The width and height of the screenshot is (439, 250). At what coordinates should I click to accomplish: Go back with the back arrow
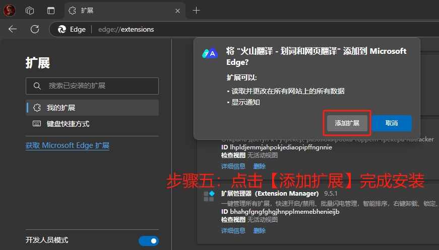click(13, 29)
